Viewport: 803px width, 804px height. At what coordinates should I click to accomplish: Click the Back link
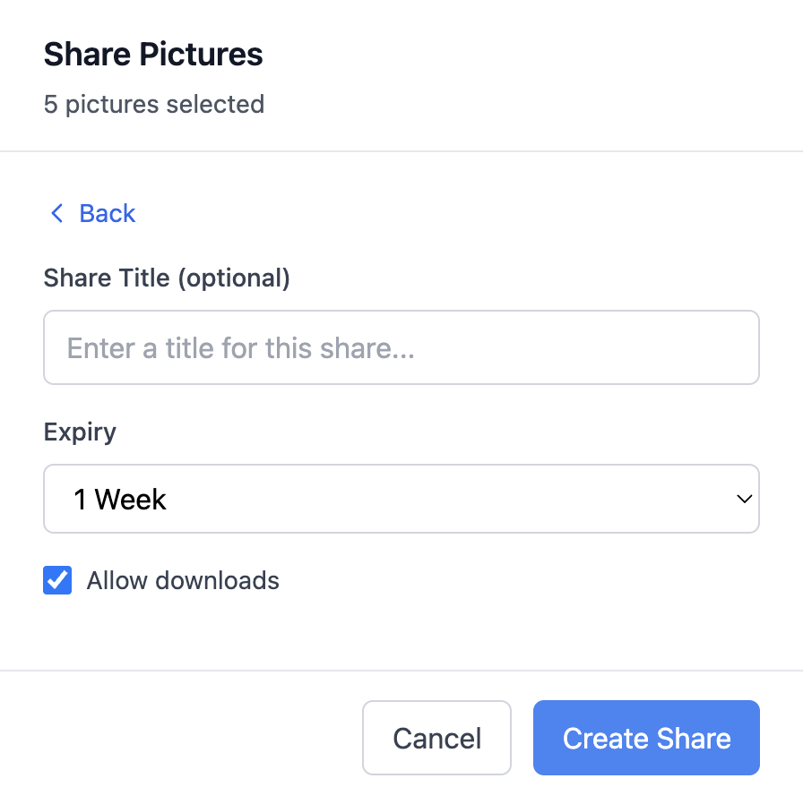(x=107, y=213)
